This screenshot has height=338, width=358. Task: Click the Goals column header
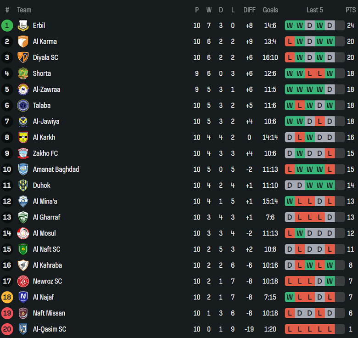point(270,10)
